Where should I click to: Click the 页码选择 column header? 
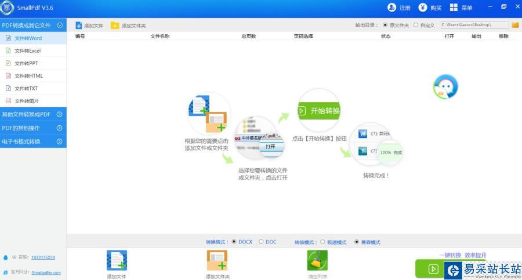pos(303,36)
